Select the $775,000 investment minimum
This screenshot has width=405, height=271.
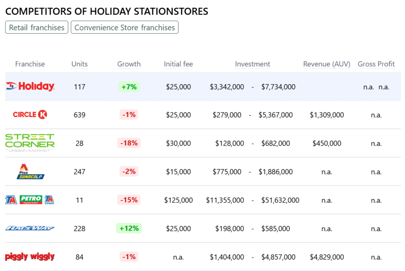[227, 172]
